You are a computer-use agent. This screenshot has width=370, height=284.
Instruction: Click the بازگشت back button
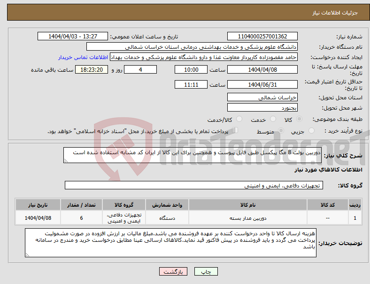coord(173,271)
